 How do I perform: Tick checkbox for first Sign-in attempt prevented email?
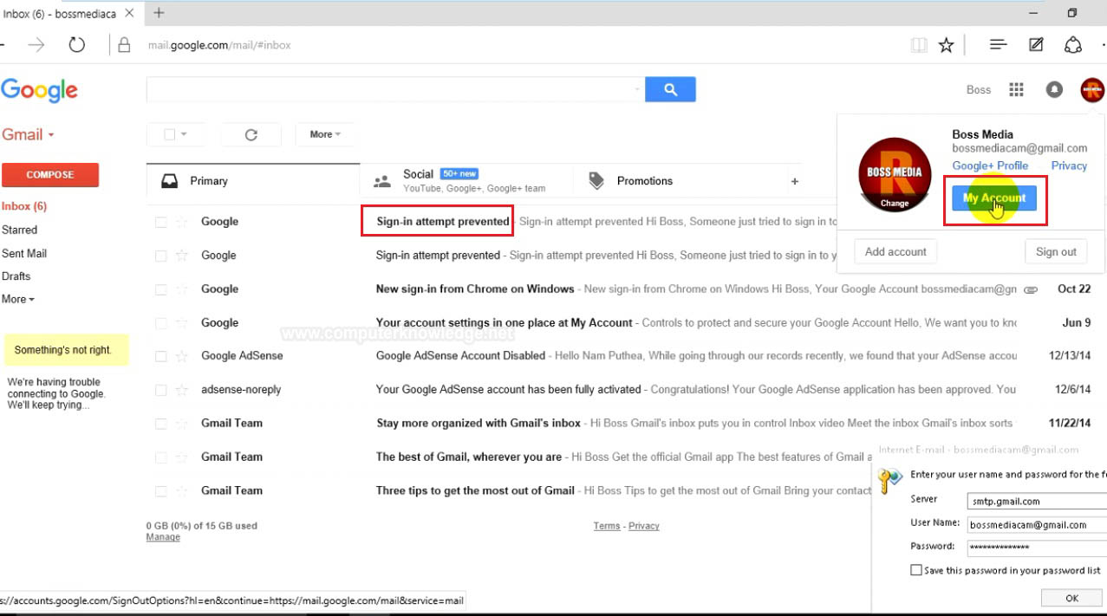click(x=160, y=222)
